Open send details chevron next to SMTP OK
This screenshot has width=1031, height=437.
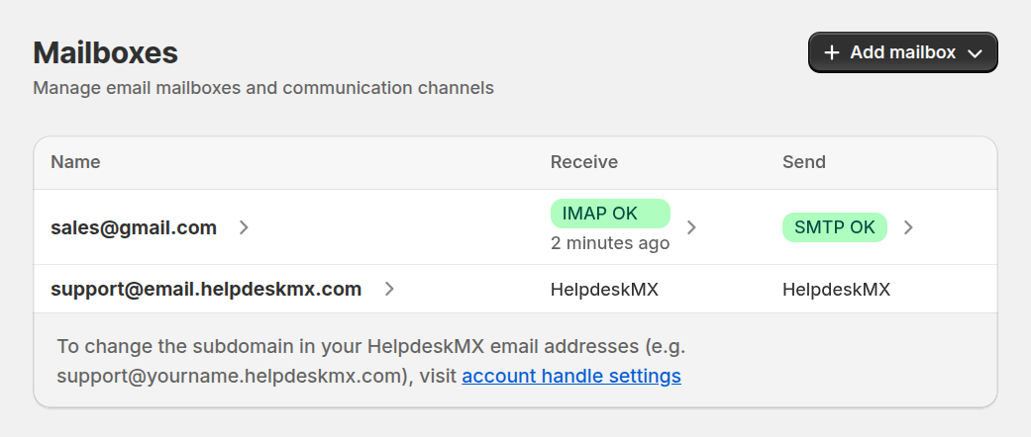(x=908, y=227)
